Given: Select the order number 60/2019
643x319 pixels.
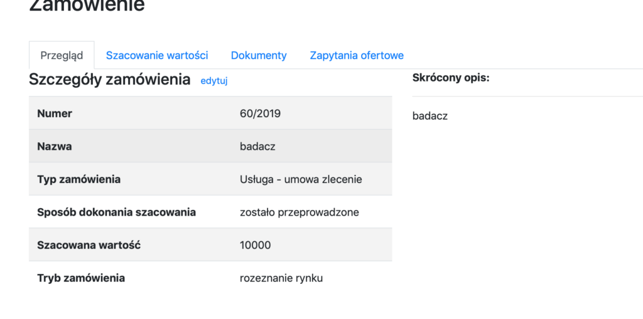Looking at the screenshot, I should tap(260, 113).
